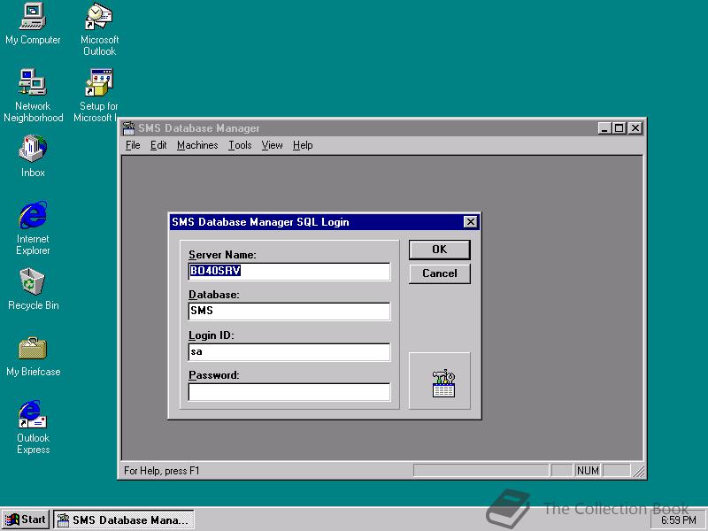Click the Login ID input field
The width and height of the screenshot is (708, 531).
289,351
